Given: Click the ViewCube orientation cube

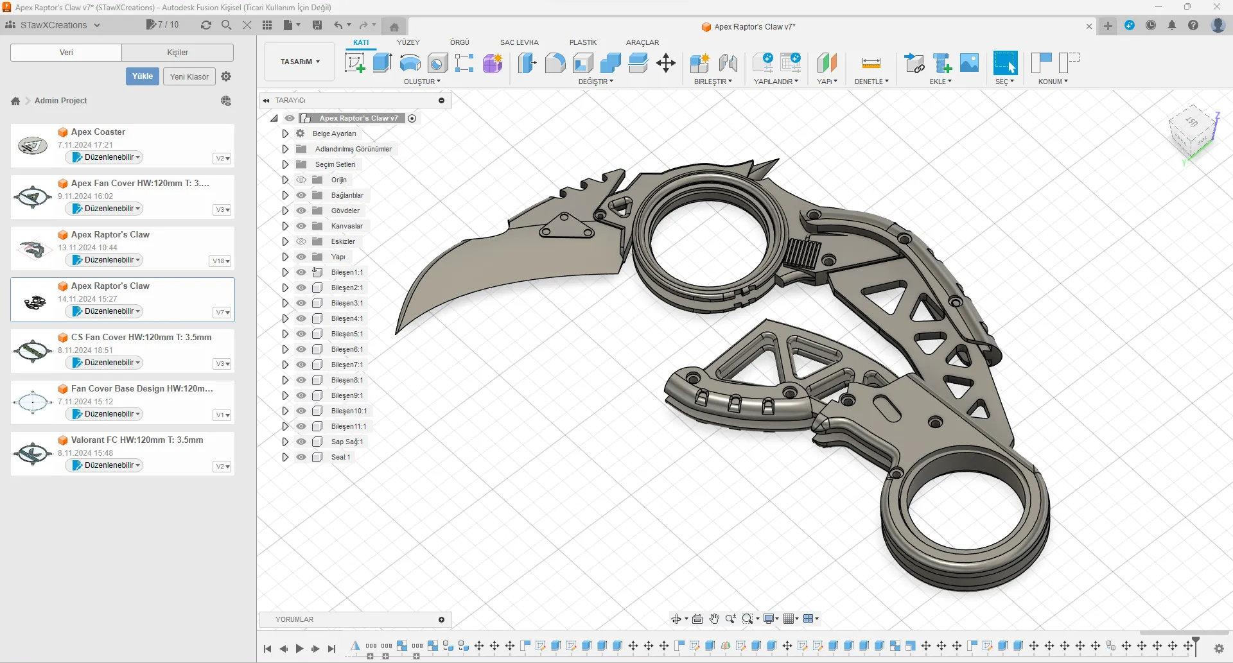Looking at the screenshot, I should click(x=1193, y=133).
